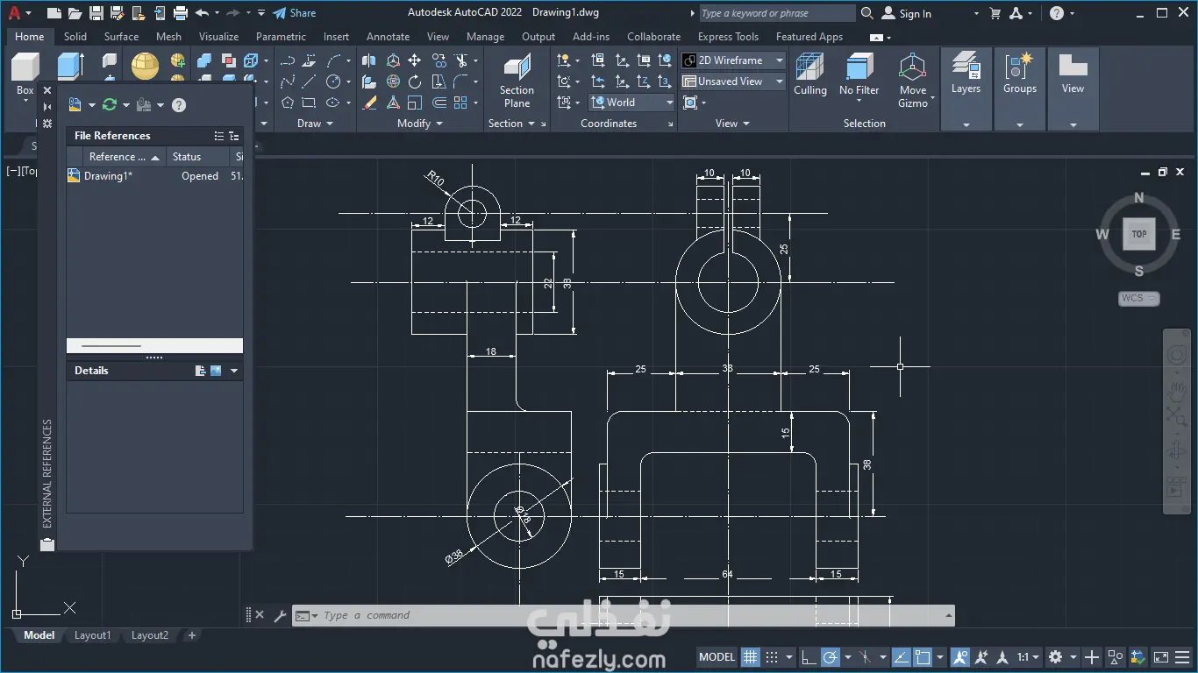Toggle Isometric Drafting in status bar
Image resolution: width=1198 pixels, height=673 pixels.
tap(866, 656)
